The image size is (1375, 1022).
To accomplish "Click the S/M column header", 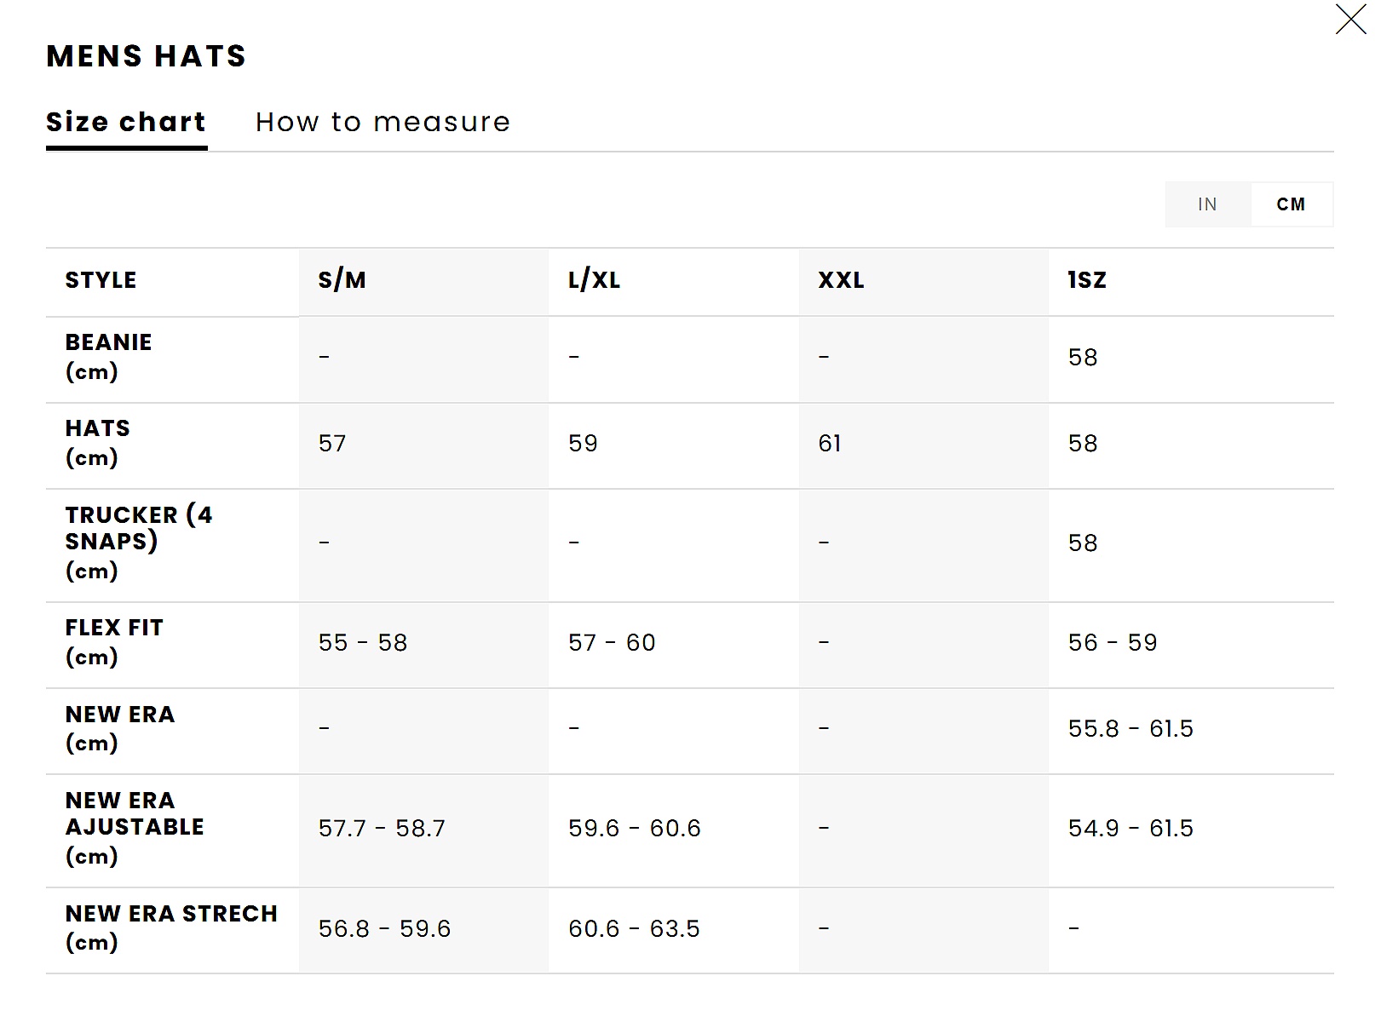I will 342,280.
